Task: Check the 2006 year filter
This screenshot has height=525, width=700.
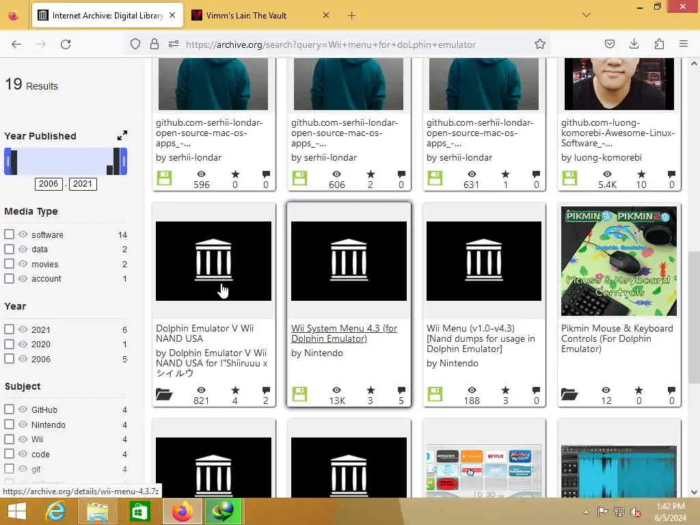Action: [x=9, y=359]
